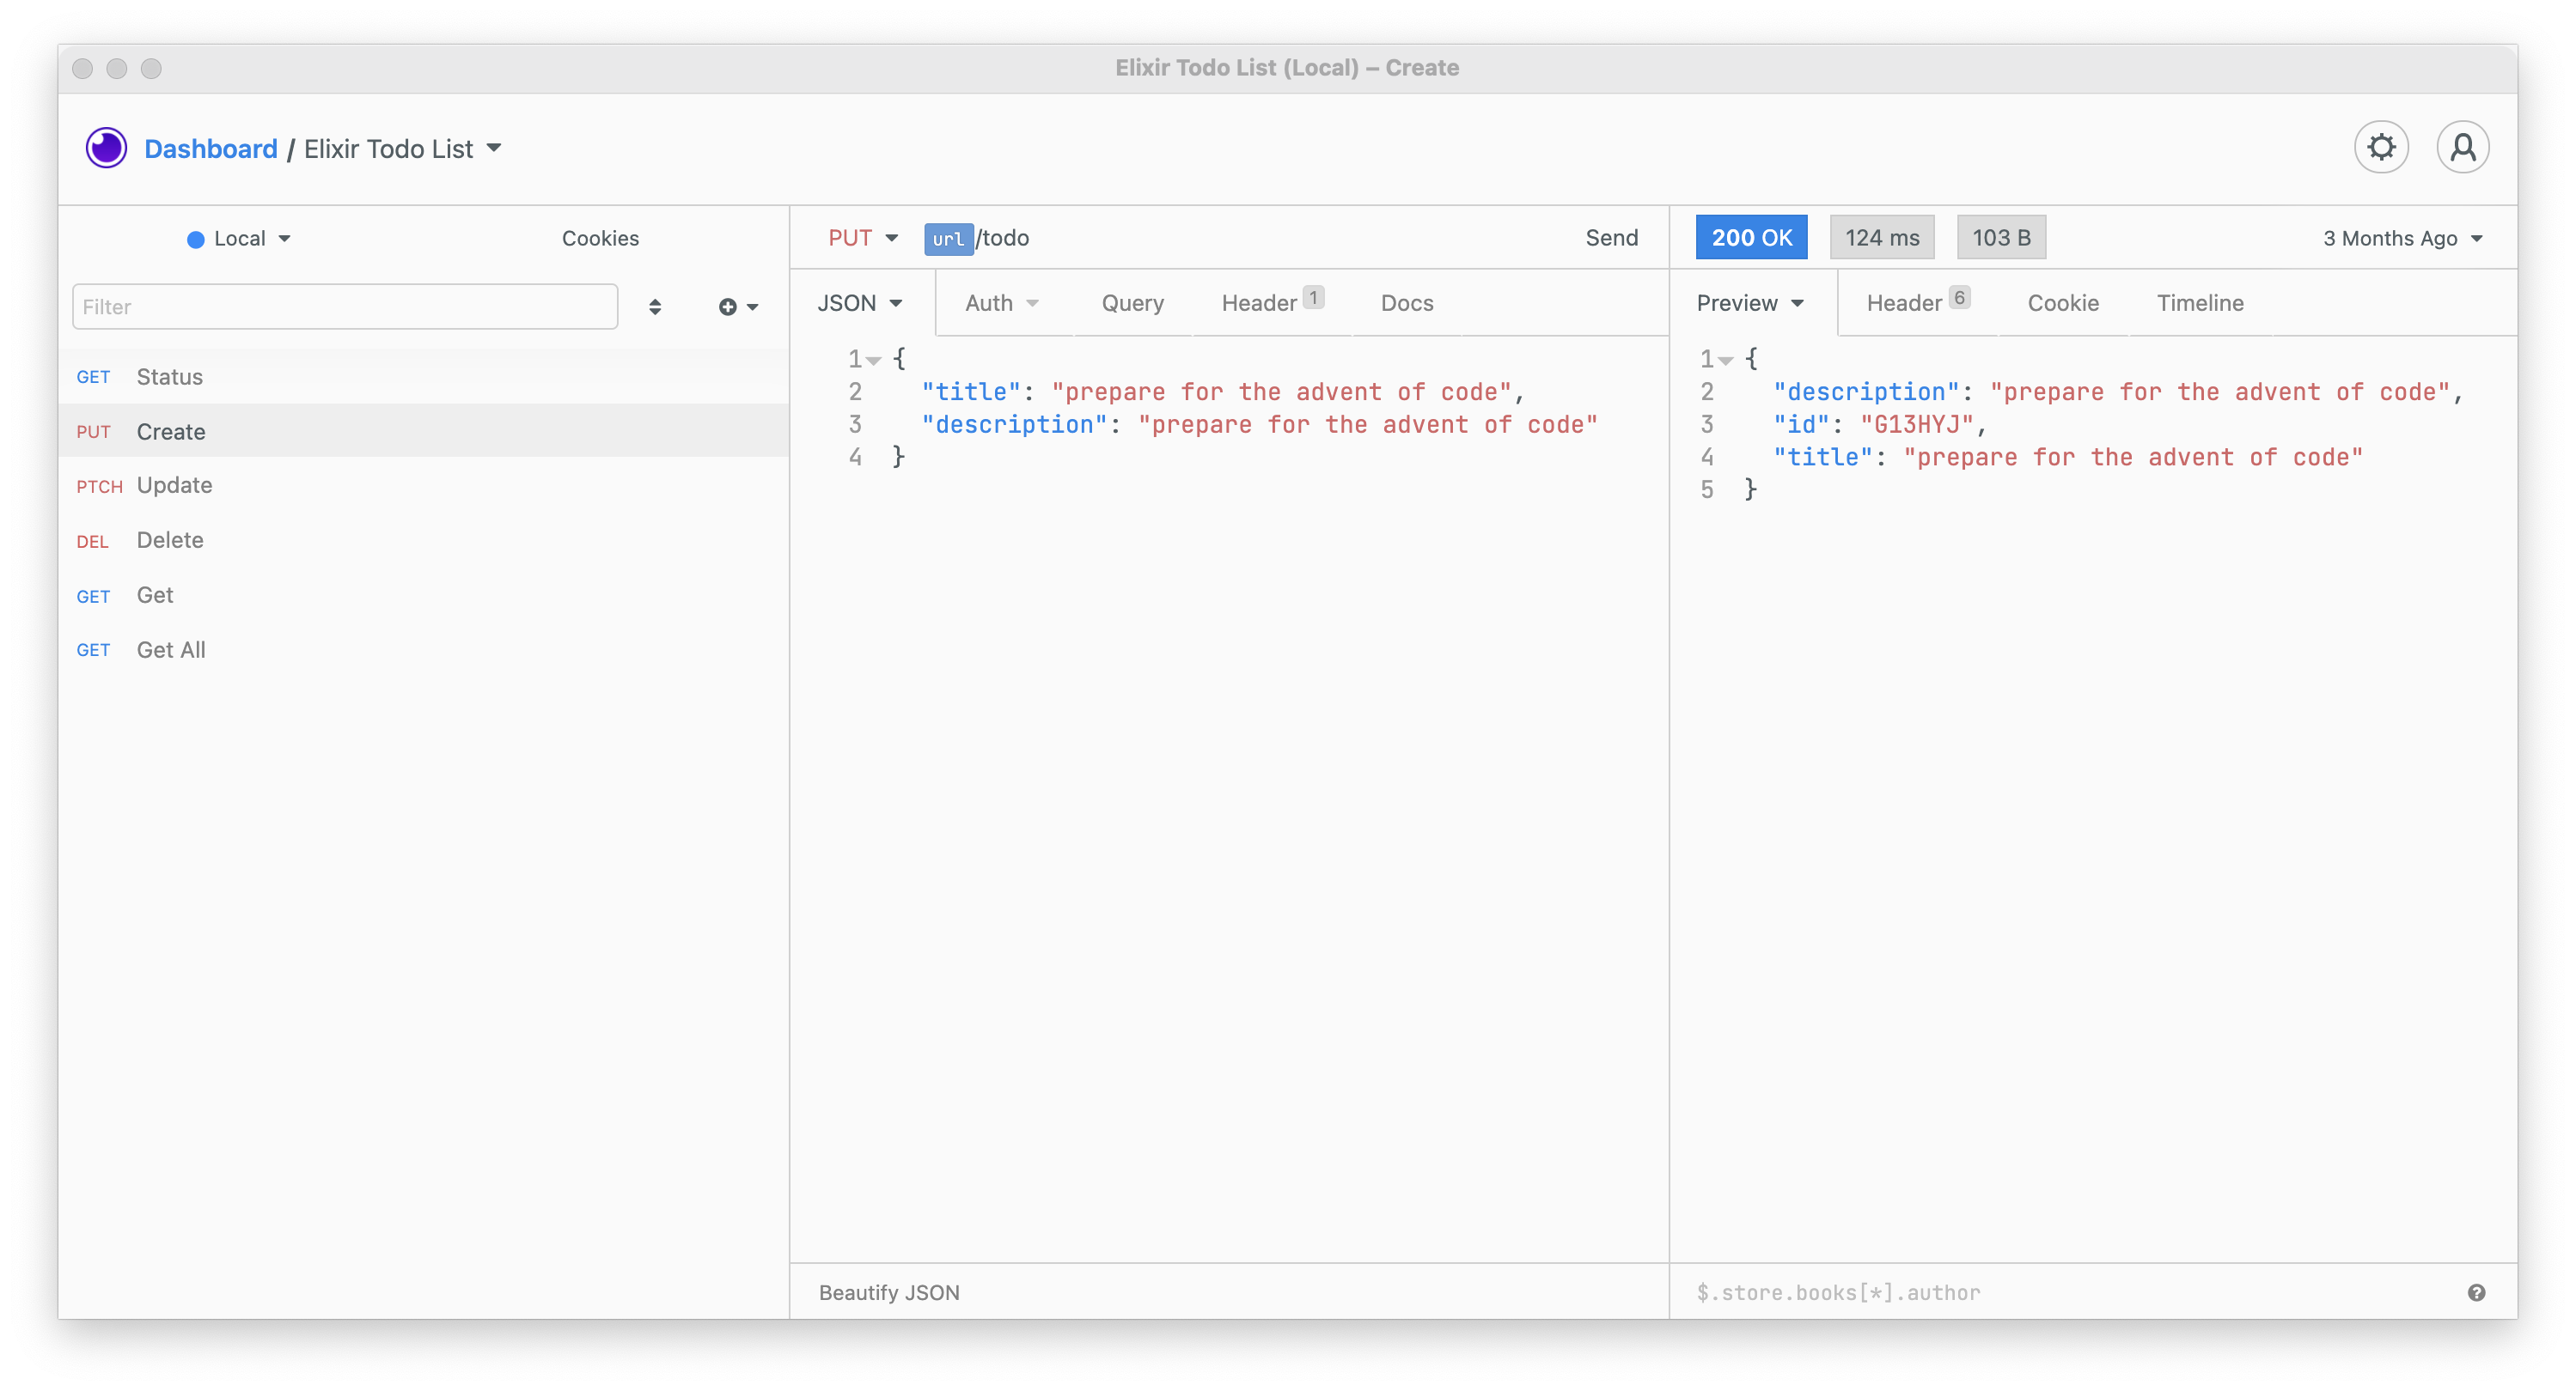This screenshot has height=1391, width=2576.
Task: Open settings via the gear icon
Action: click(x=2381, y=148)
